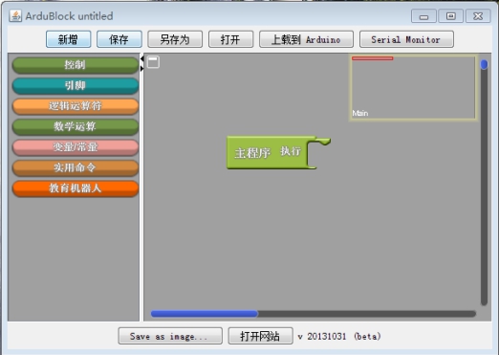The image size is (499, 355).
Task: Open the 数学运算 block drawer
Action: [76, 126]
